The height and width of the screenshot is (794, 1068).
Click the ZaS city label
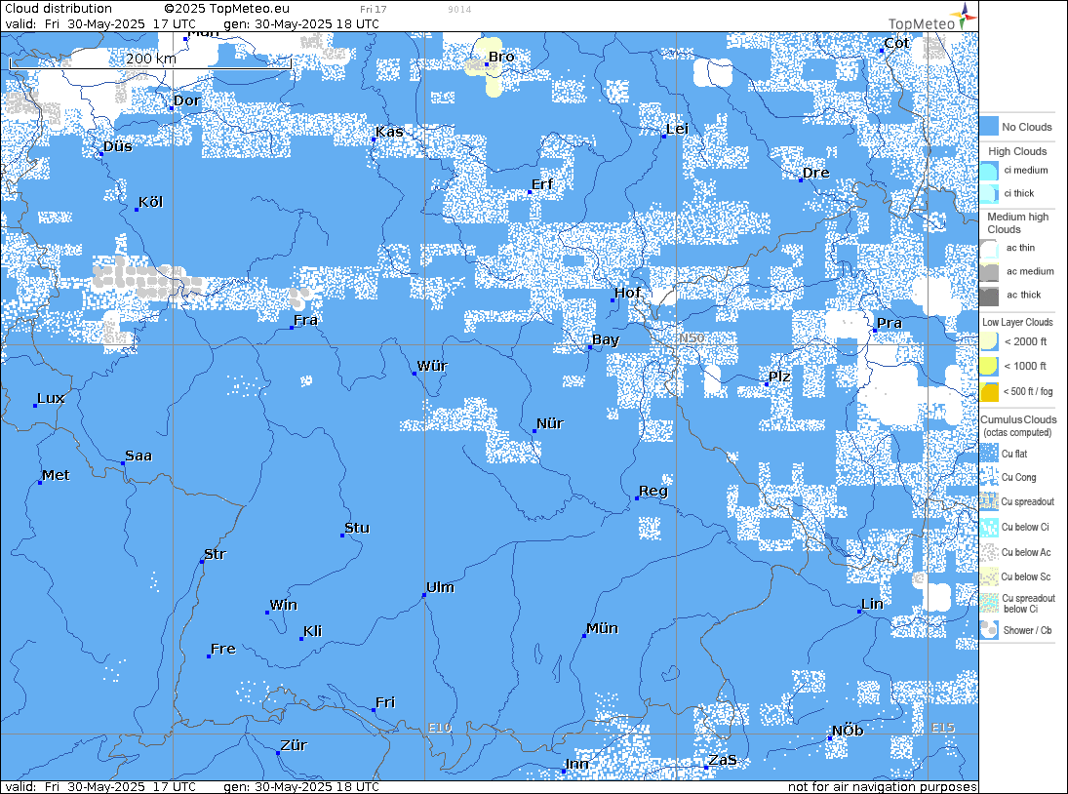723,760
